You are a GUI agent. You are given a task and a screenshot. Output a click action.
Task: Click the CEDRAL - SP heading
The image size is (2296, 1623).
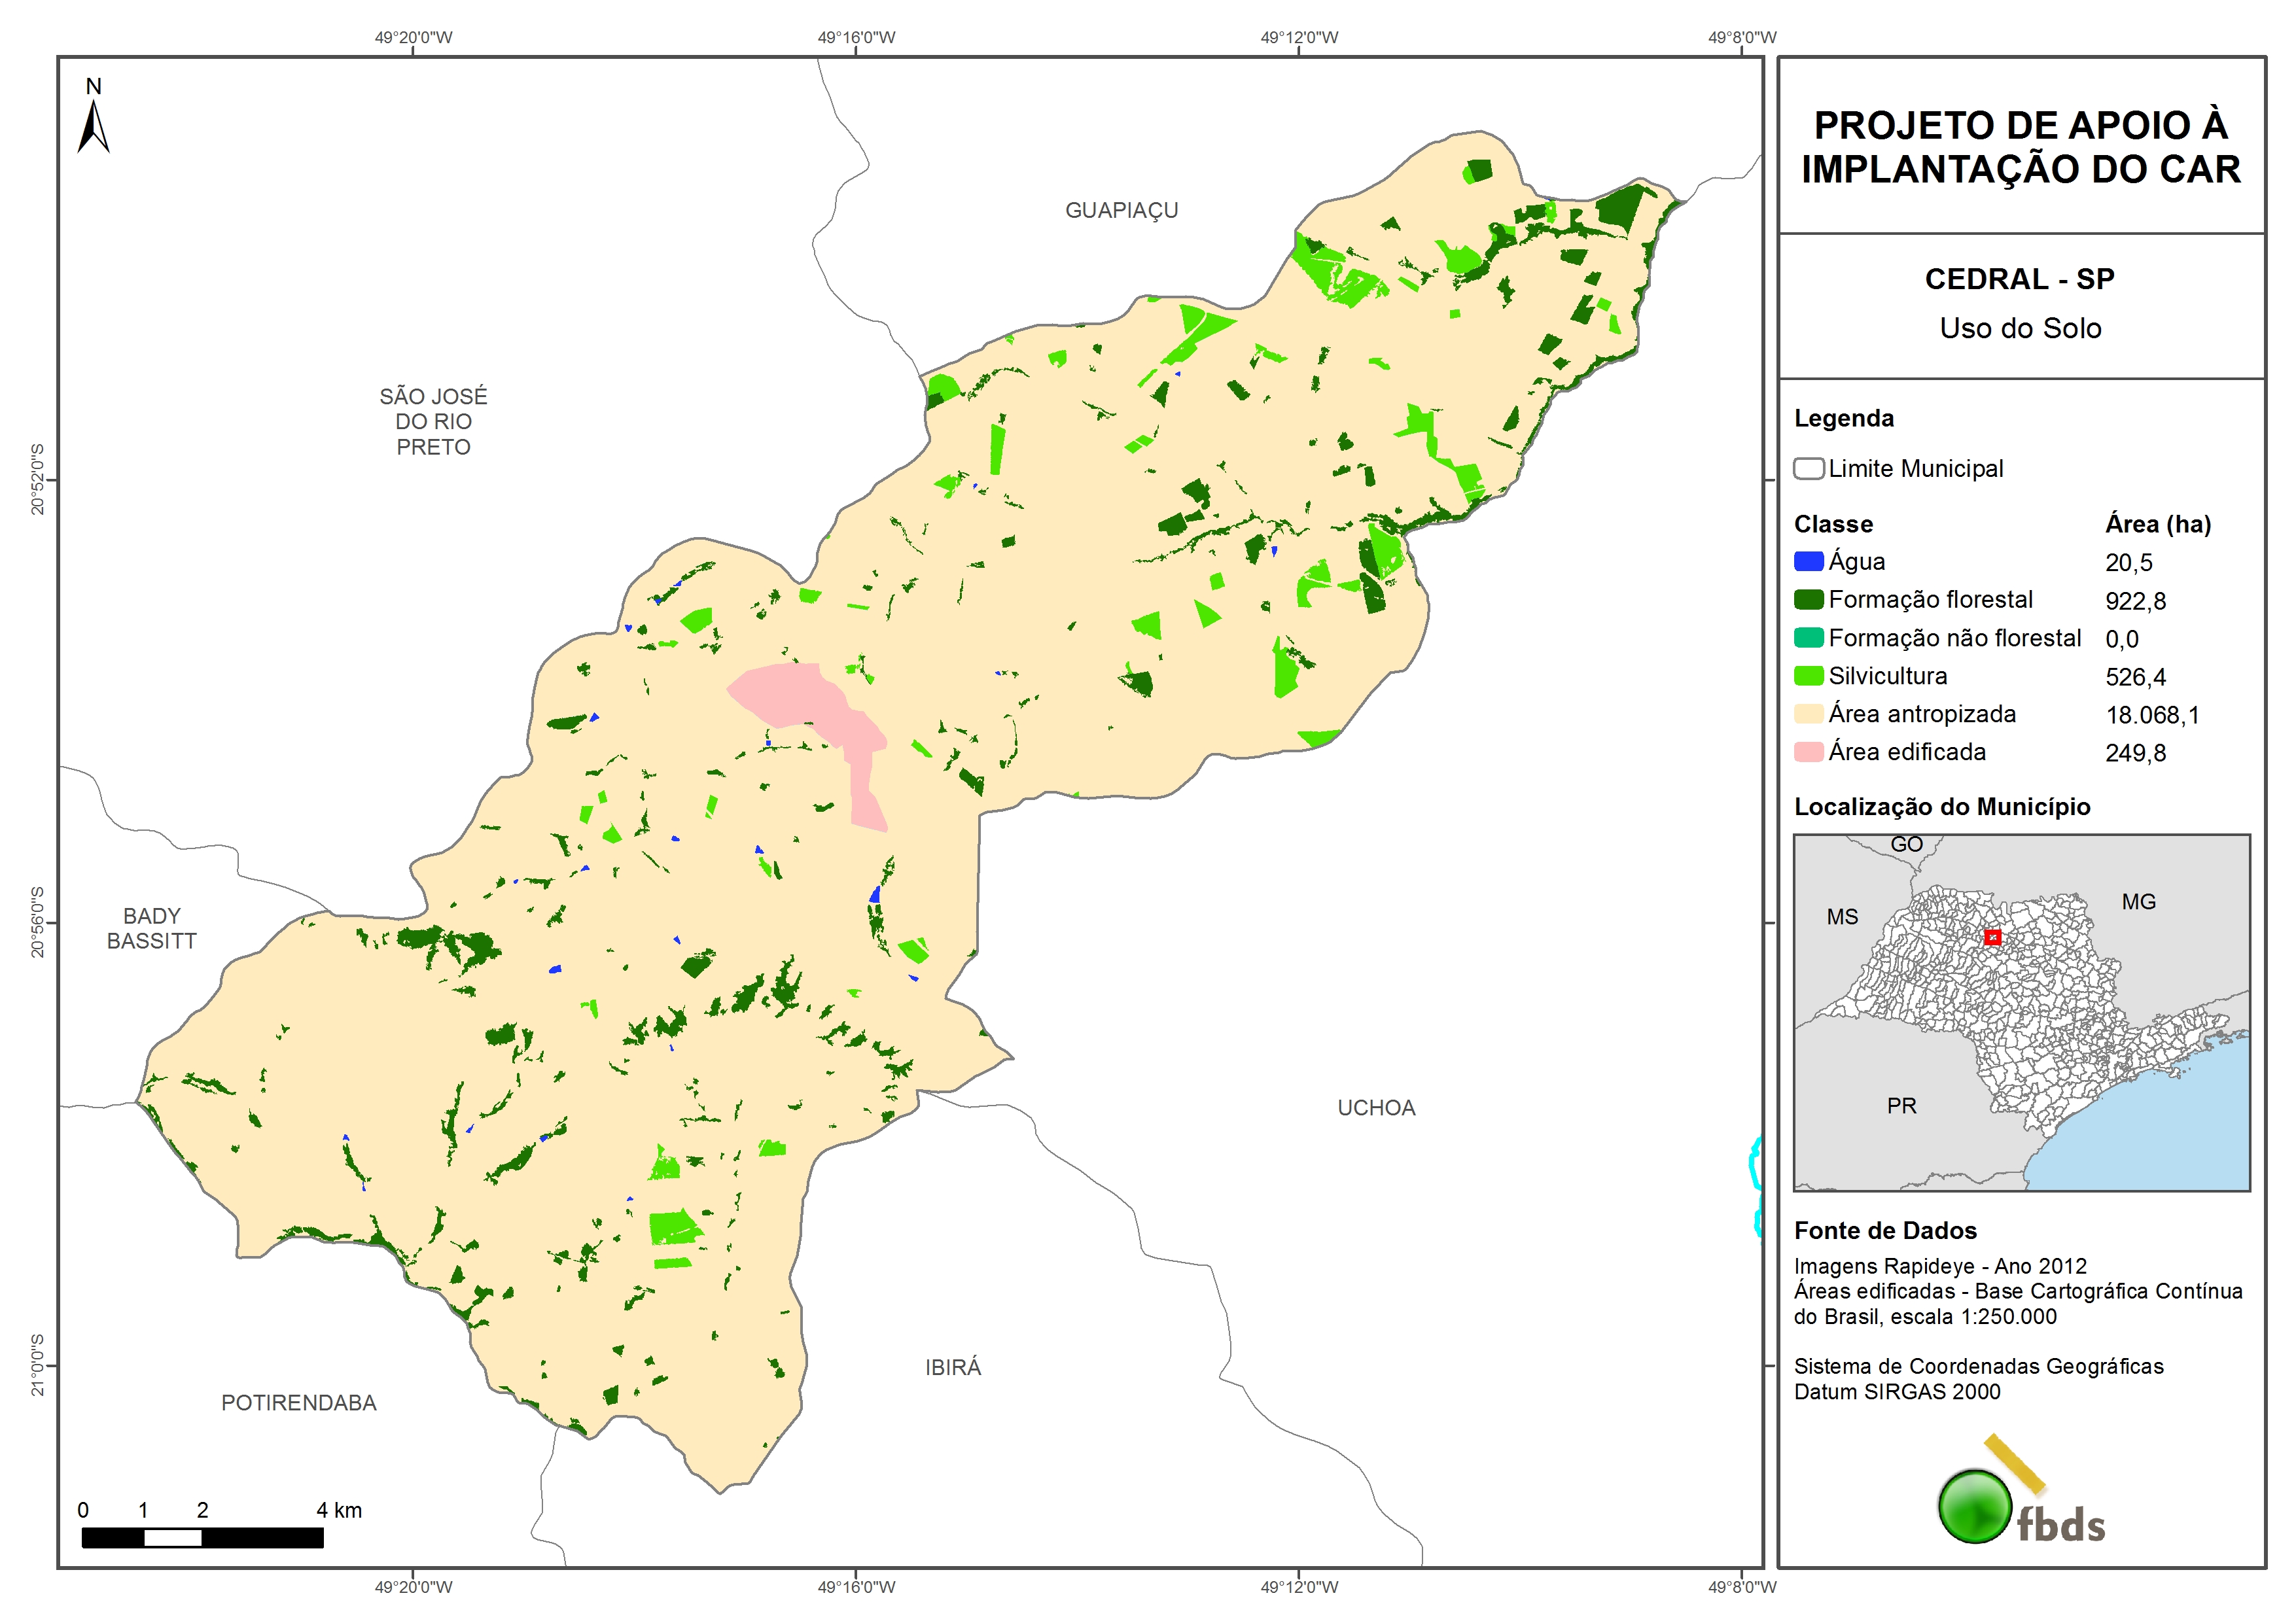click(x=2019, y=279)
